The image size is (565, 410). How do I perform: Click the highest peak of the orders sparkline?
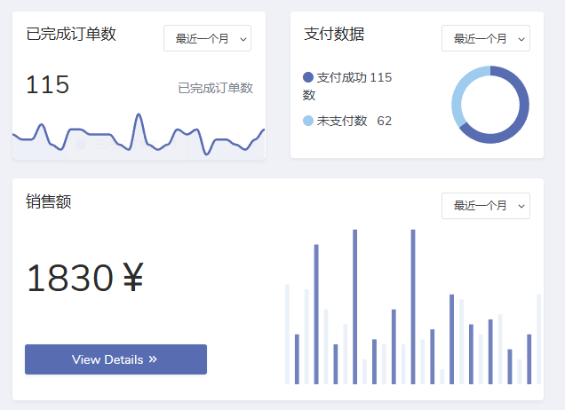click(x=138, y=115)
